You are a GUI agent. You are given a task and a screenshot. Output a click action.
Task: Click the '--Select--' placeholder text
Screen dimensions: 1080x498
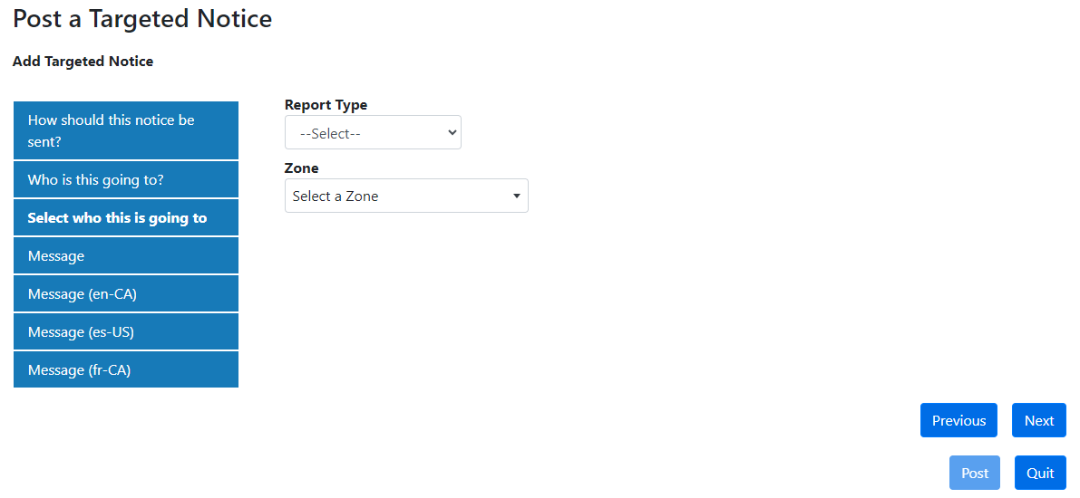point(336,133)
